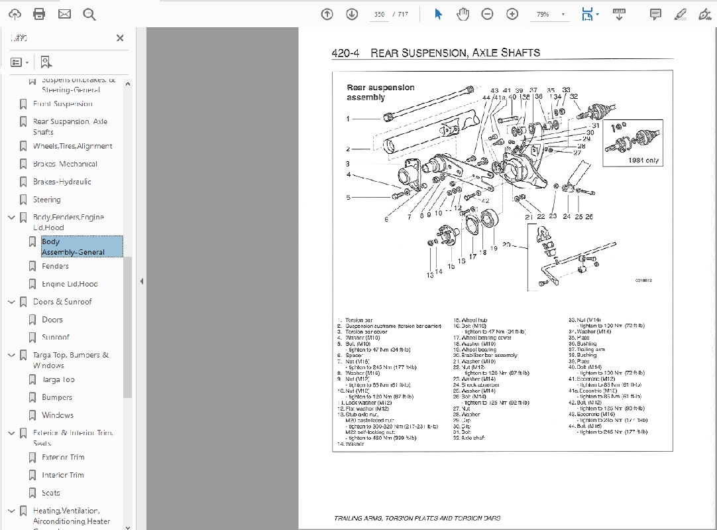Select the Body Assembly-General bookmark

coord(82,247)
